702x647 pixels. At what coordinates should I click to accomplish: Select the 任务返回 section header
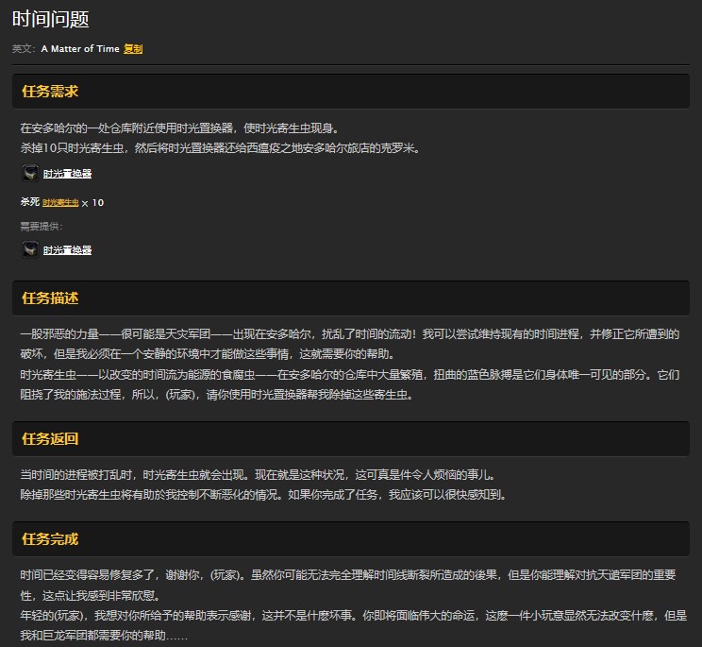coord(49,438)
